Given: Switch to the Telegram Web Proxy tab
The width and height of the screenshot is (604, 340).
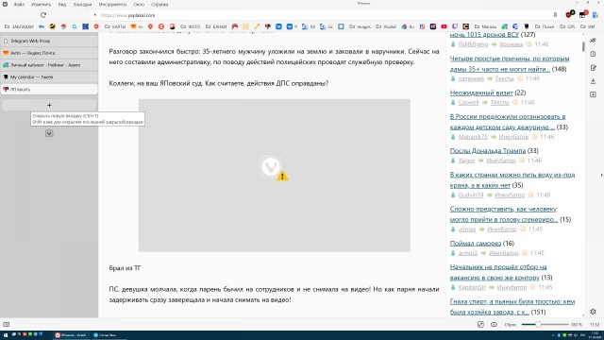Looking at the screenshot, I should 49,41.
